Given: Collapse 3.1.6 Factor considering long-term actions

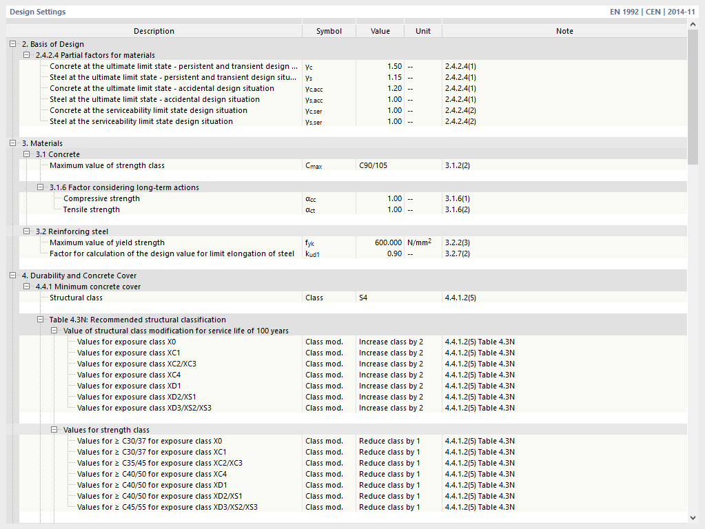Looking at the screenshot, I should [x=41, y=187].
